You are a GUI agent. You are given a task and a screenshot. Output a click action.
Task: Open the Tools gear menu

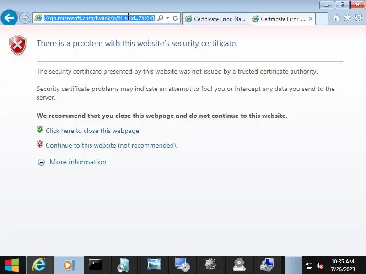359,17
